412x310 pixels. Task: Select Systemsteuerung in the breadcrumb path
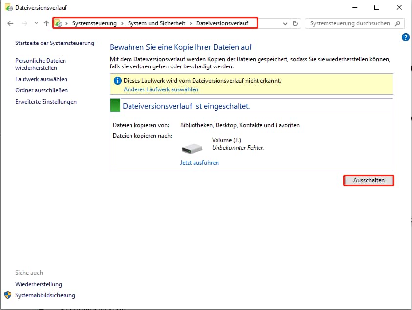click(94, 23)
